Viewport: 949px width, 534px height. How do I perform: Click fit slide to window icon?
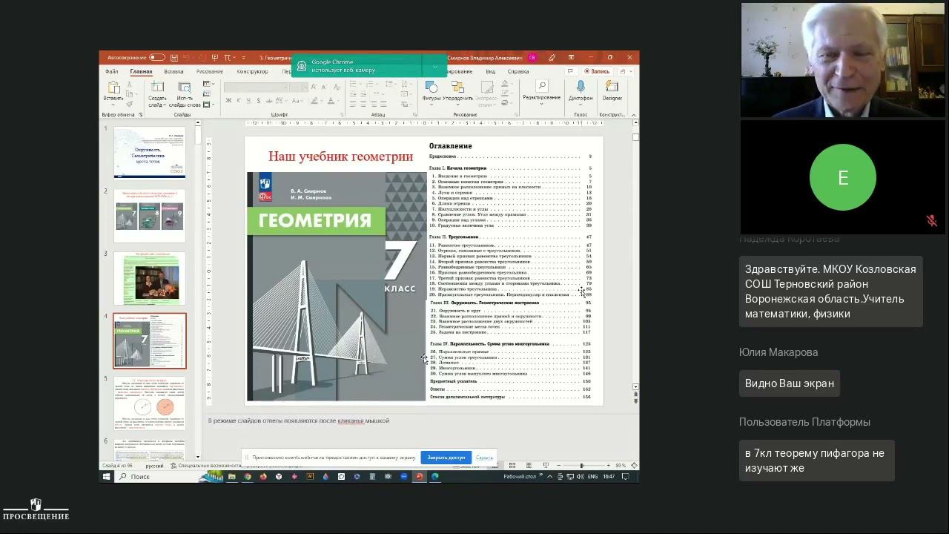633,466
